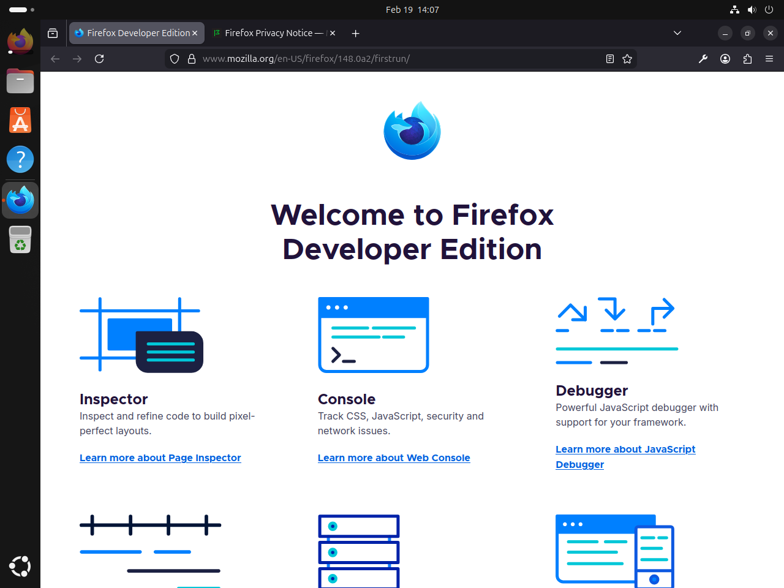Click the padlock icon in the address bar
This screenshot has width=784, height=588.
pos(192,59)
